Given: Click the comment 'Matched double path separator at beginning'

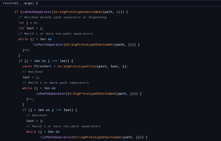Looking at the screenshot, I should [x=62, y=17].
